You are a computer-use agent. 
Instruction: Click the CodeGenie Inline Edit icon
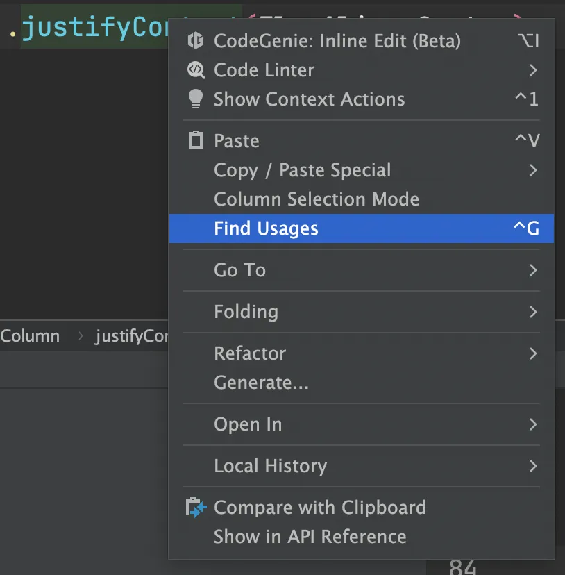pyautogui.click(x=196, y=40)
